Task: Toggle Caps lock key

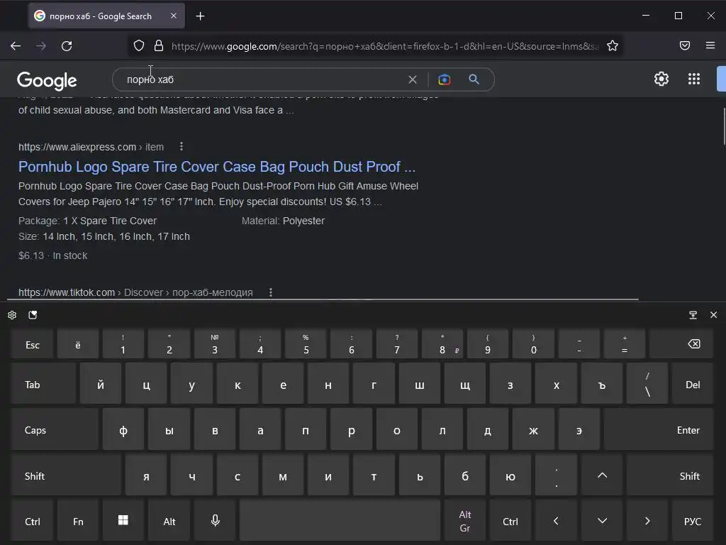Action: (55, 429)
